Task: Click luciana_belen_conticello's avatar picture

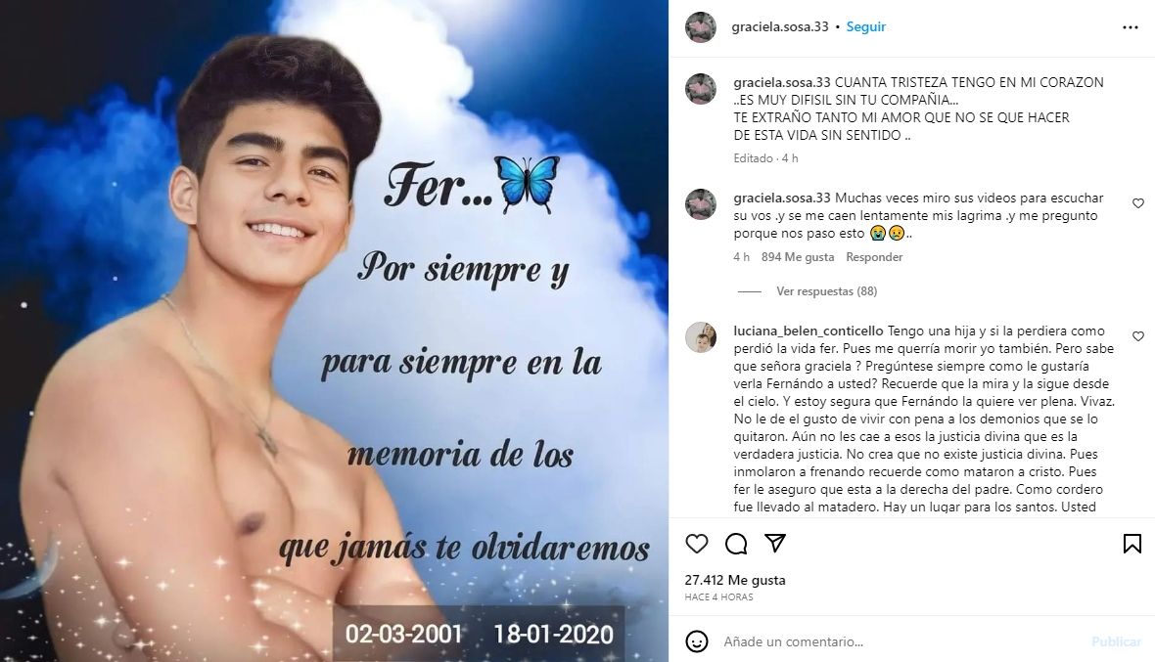Action: click(x=701, y=337)
